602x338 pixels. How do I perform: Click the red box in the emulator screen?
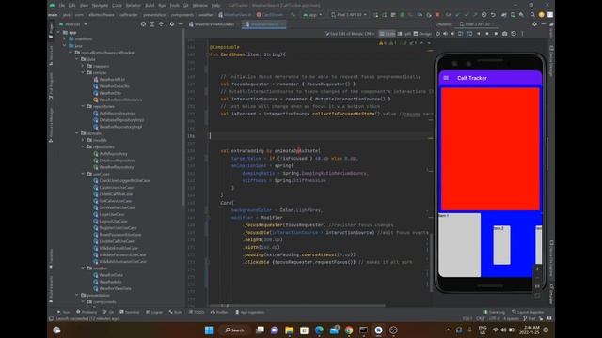click(x=490, y=149)
